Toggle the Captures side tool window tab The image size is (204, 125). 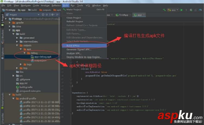tap(2, 53)
